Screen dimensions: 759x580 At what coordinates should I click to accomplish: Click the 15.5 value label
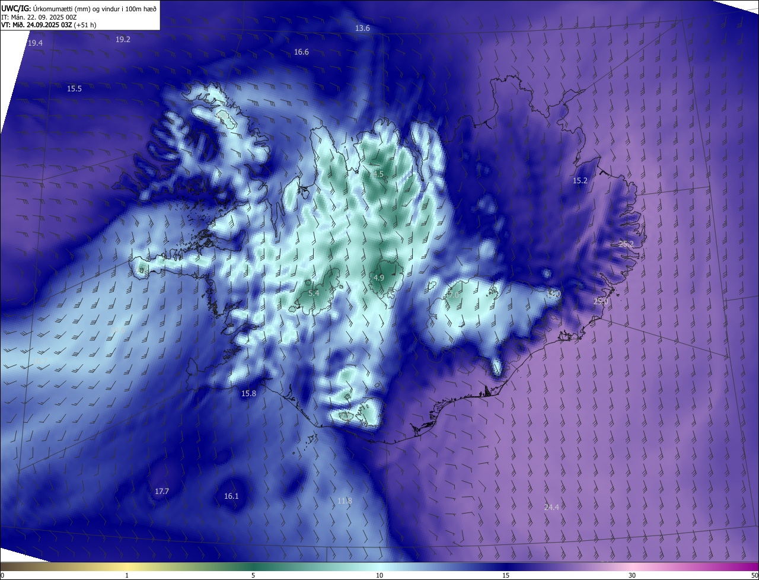(74, 88)
